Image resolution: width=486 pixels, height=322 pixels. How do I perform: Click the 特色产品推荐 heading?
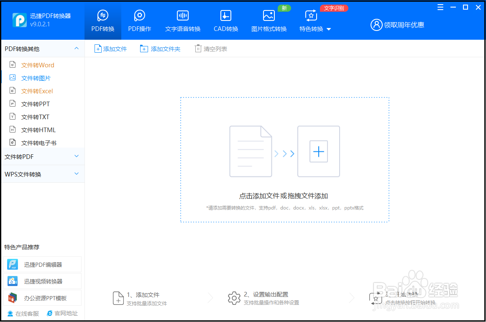click(x=22, y=247)
